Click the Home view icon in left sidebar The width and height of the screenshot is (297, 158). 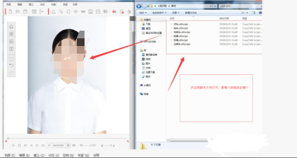click(11, 27)
